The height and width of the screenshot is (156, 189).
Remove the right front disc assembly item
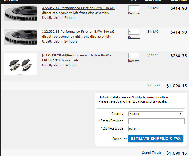(x=134, y=37)
